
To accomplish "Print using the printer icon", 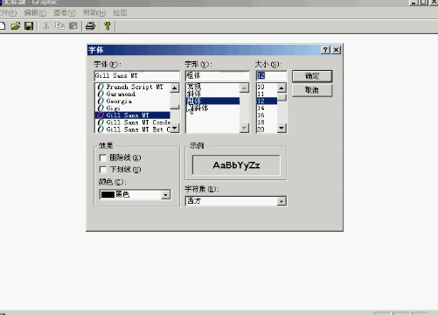I will [90, 26].
